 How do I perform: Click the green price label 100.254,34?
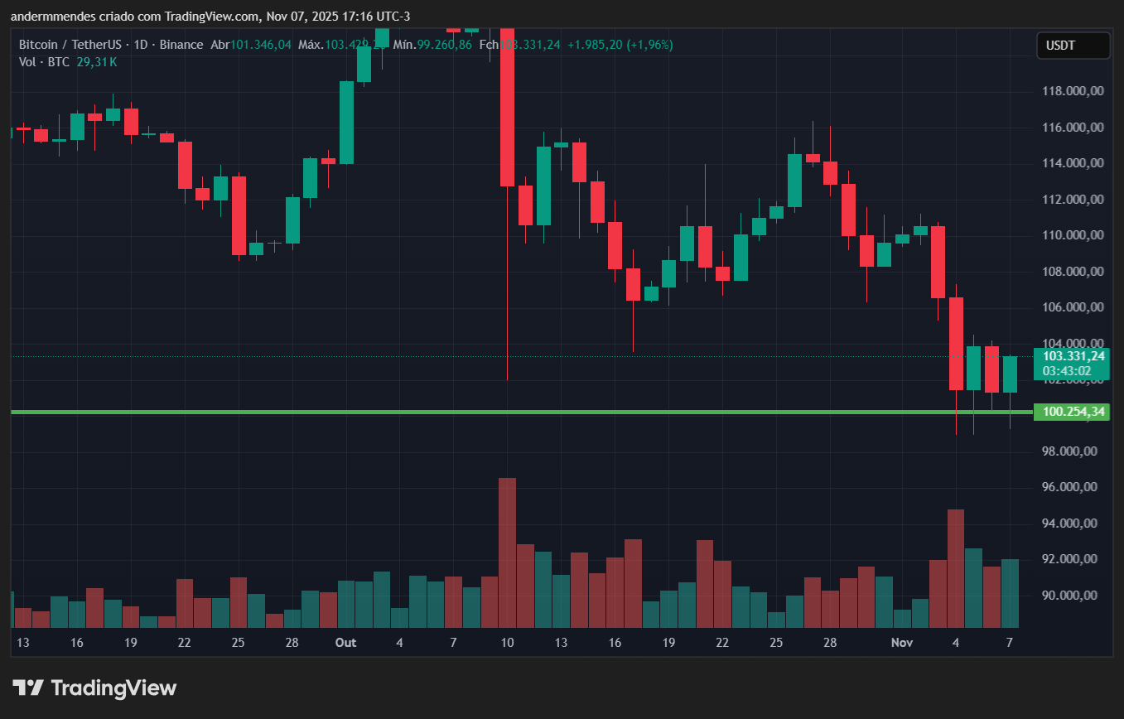click(x=1072, y=410)
